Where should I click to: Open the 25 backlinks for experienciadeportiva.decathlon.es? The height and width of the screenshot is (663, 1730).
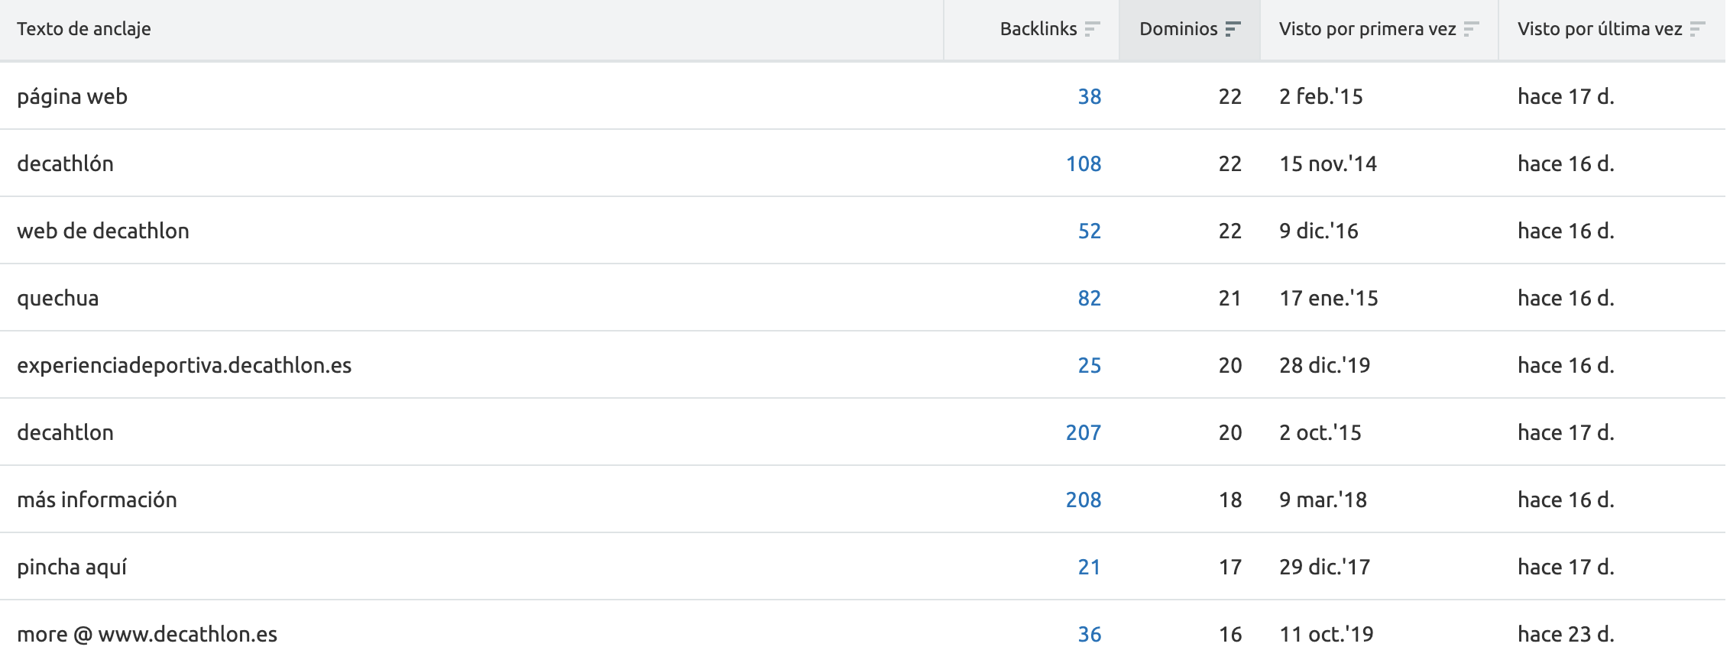(x=1089, y=365)
